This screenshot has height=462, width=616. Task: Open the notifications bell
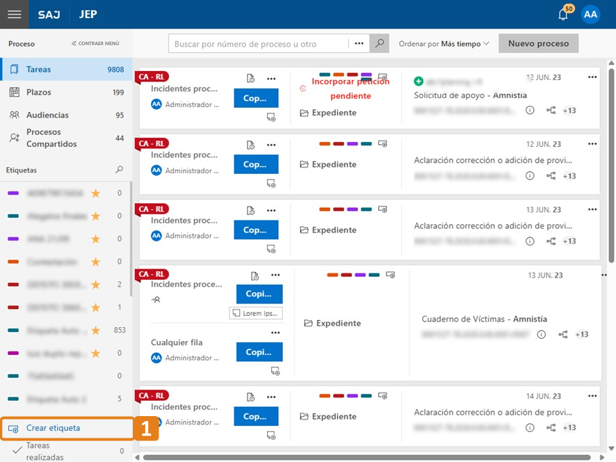tap(563, 15)
